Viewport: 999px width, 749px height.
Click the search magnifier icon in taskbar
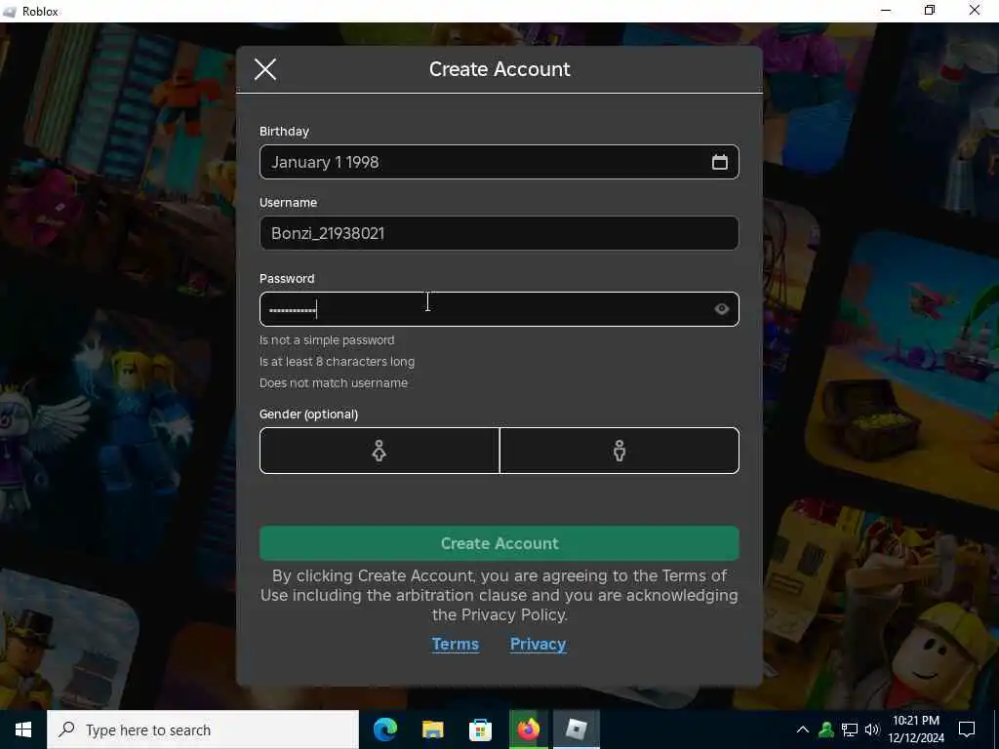click(66, 729)
